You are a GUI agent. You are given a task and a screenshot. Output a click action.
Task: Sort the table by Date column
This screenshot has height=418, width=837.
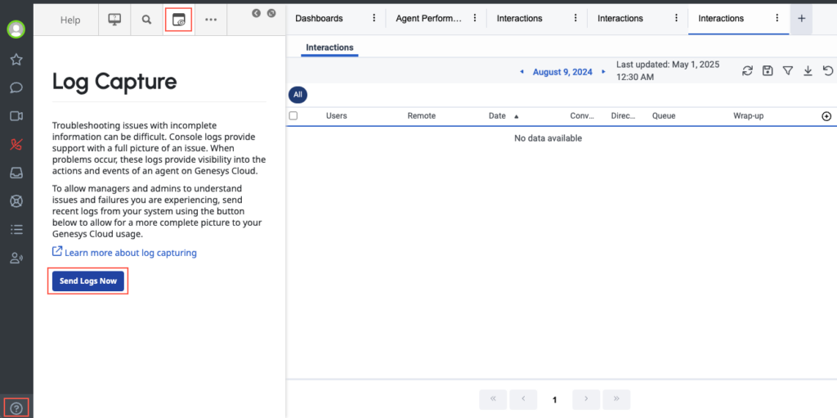[497, 116]
